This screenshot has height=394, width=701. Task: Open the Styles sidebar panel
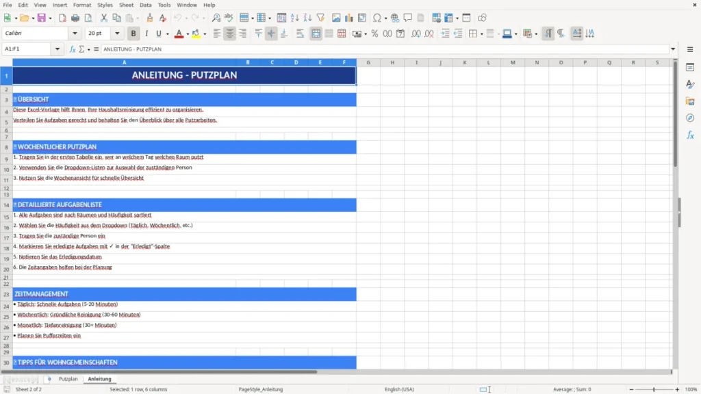pos(690,84)
